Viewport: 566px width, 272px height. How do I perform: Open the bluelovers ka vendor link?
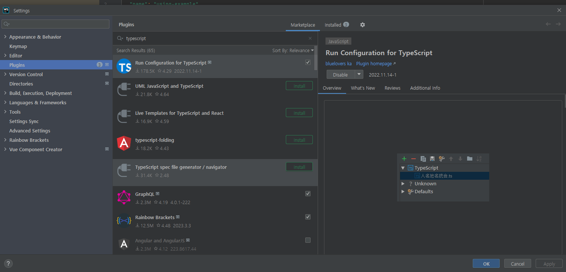click(339, 64)
